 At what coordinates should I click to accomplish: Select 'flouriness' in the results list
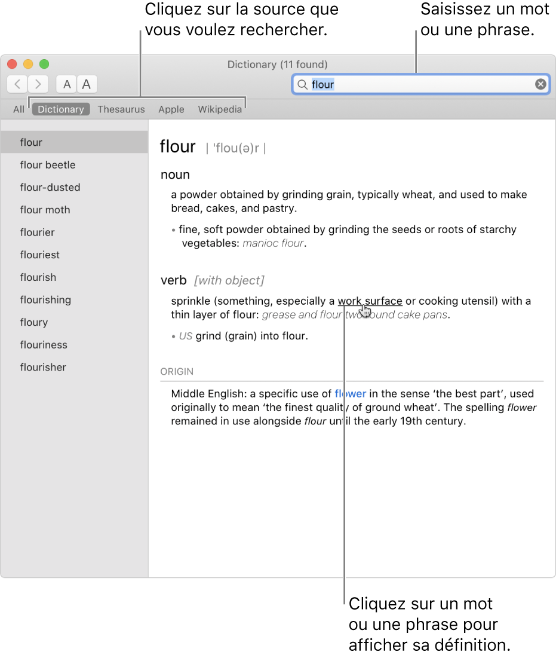click(74, 345)
